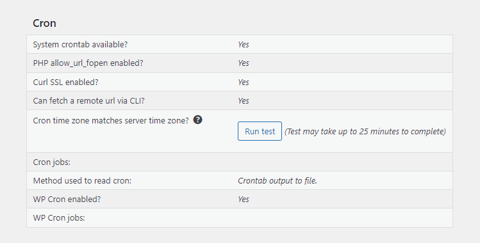Click the empty value cell of Cron jobs row
This screenshot has width=480, height=243.
coord(342,162)
